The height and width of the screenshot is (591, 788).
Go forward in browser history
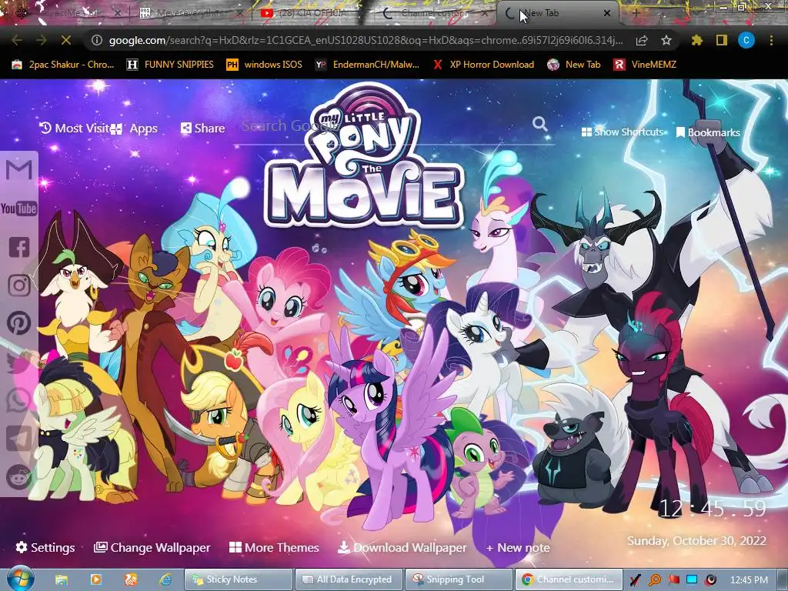pyautogui.click(x=42, y=40)
